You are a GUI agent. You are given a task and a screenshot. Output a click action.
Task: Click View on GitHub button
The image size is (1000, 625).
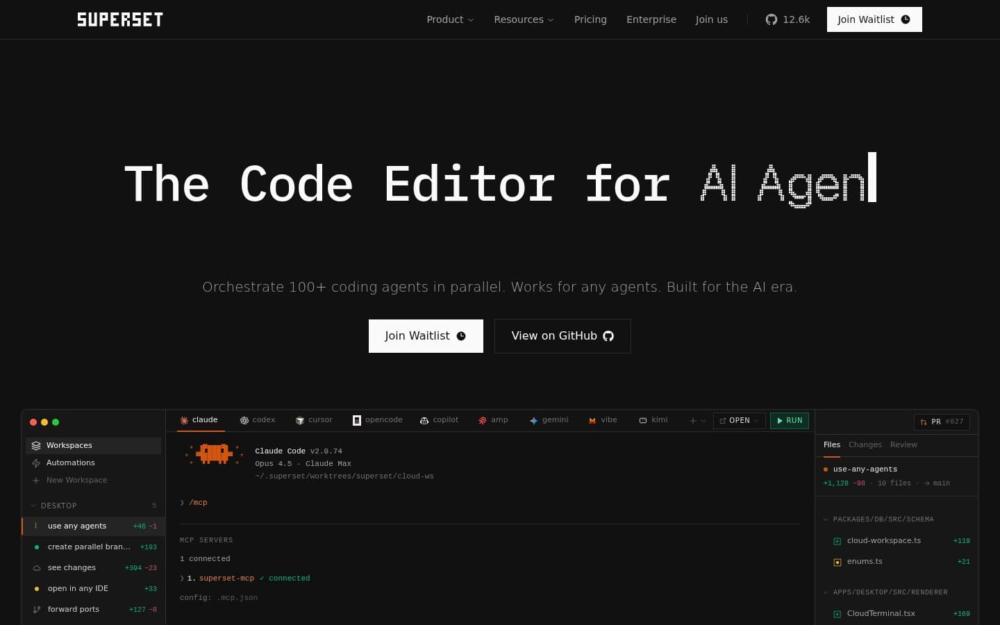coord(562,336)
